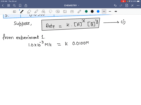Close the editing toolbar with X
Image resolution: width=141 pixels, height=105 pixels.
pyautogui.click(x=132, y=6)
